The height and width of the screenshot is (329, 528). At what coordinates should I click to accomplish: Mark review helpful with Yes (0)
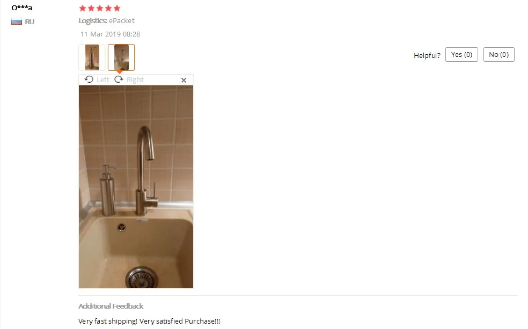click(x=461, y=55)
